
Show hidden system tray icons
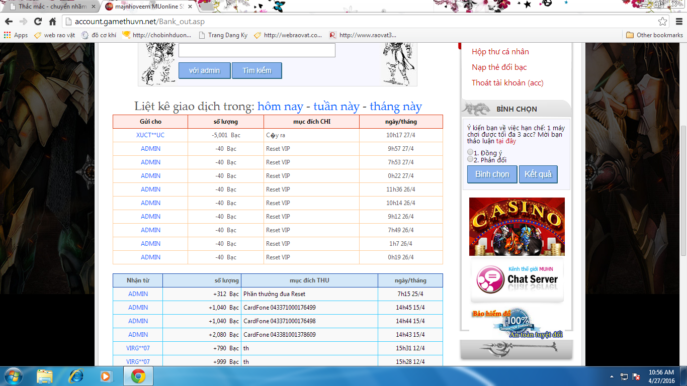(612, 376)
